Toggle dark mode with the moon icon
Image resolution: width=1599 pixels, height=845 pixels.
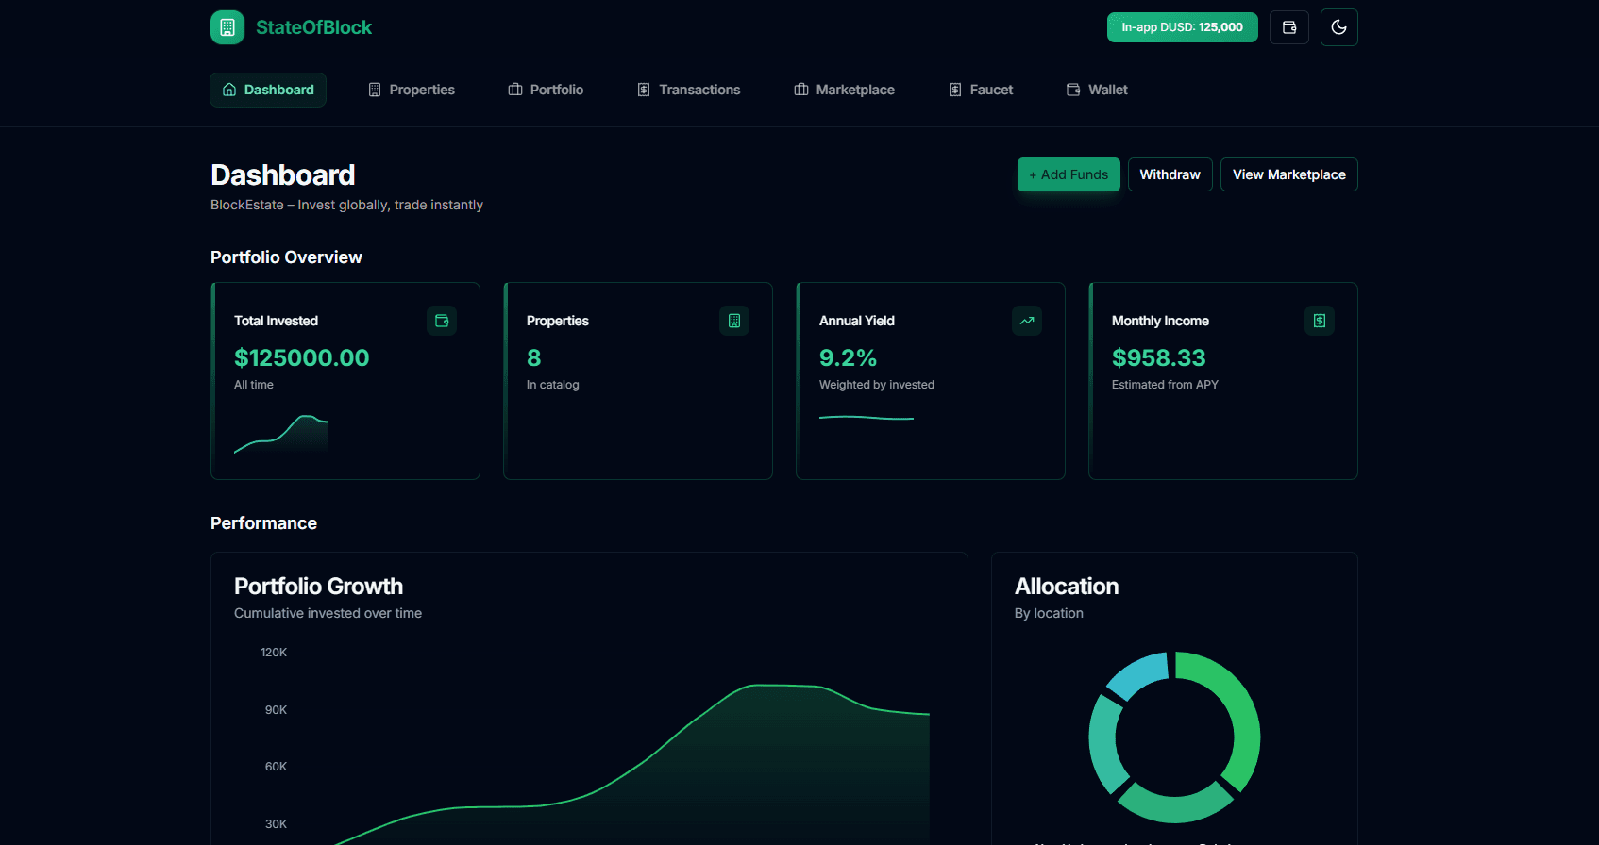tap(1338, 27)
